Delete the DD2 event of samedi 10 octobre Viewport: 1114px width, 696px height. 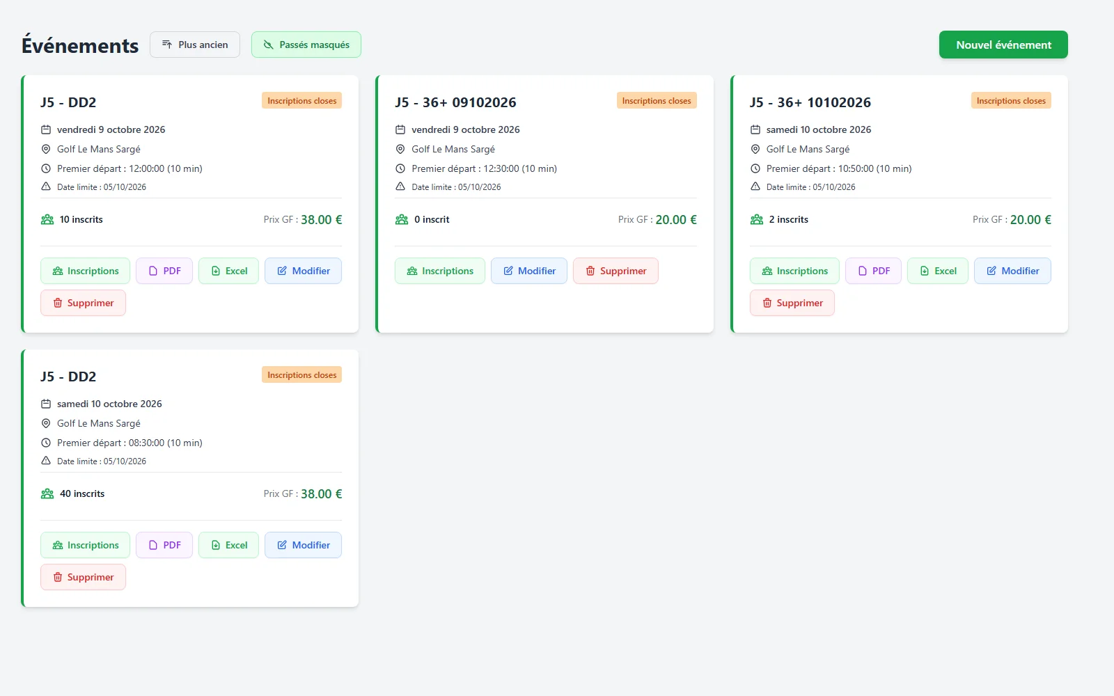(83, 577)
